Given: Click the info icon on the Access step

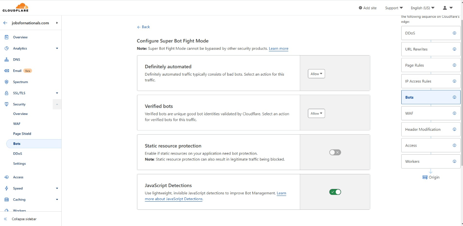Looking at the screenshot, I should tap(454, 145).
